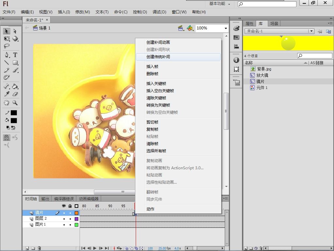Go to the first frame
Viewport: 334px width, 251px height.
click(x=83, y=248)
